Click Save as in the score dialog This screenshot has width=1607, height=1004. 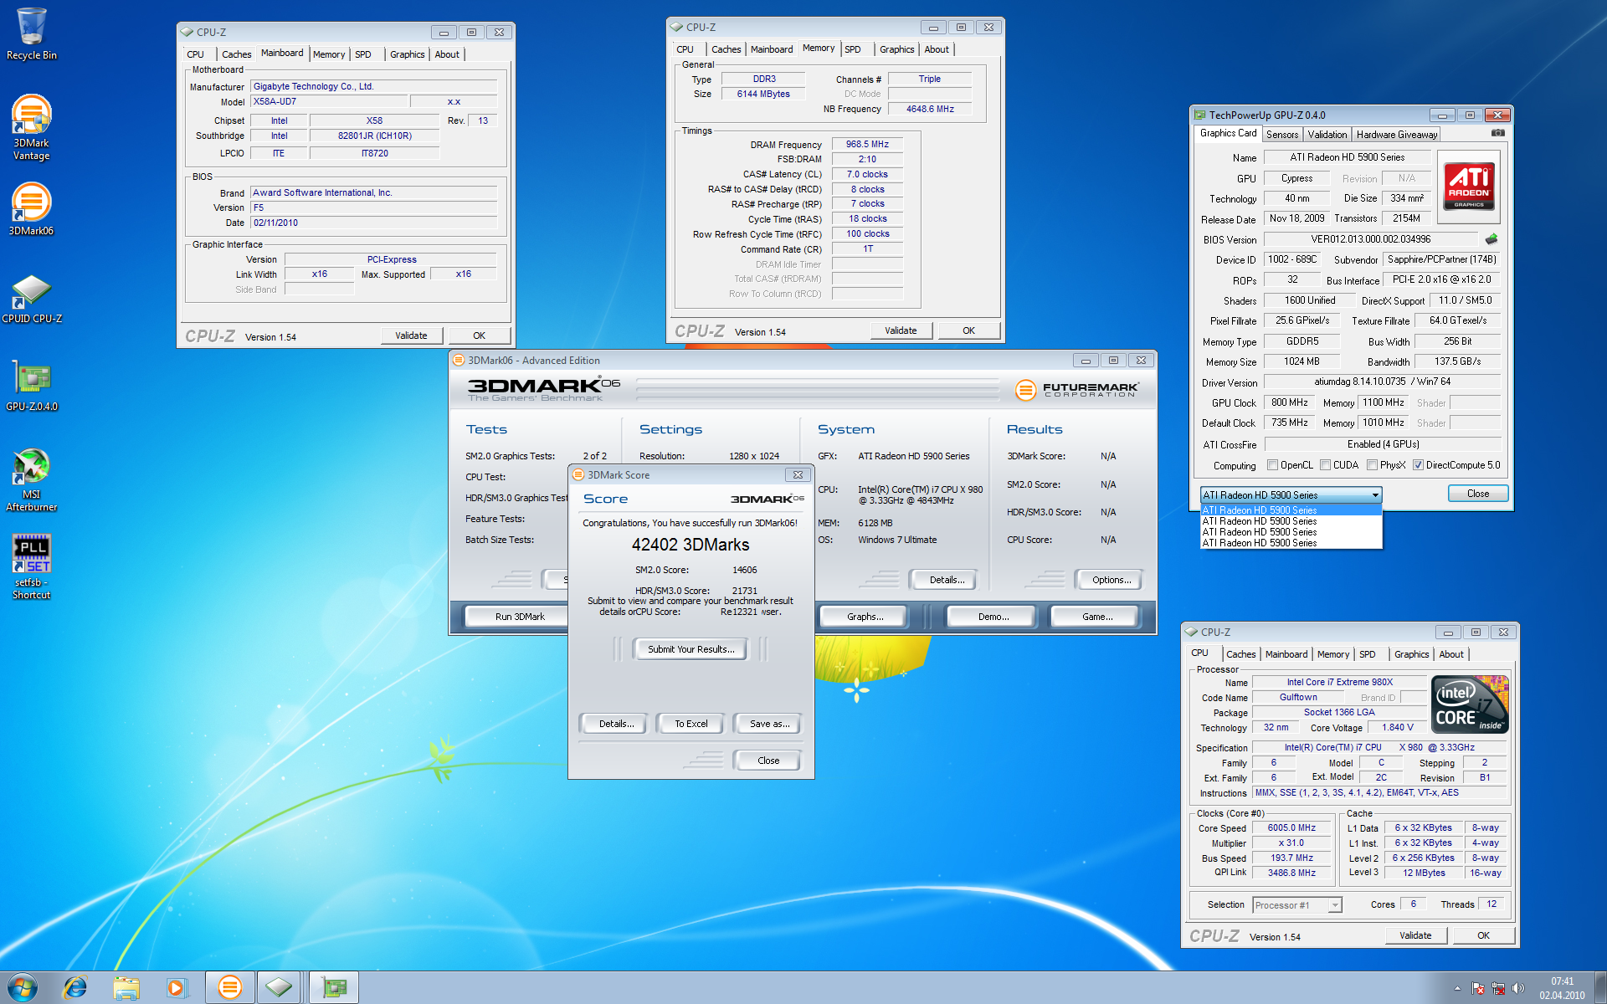pyautogui.click(x=768, y=724)
